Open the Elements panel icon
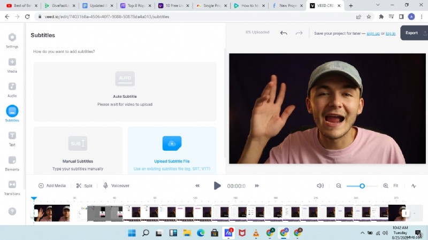428x240 pixels. pos(12,160)
